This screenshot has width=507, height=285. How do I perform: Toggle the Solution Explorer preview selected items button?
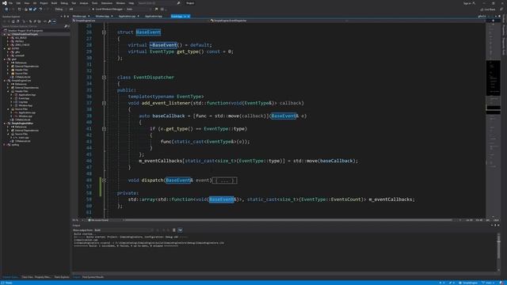[54, 21]
